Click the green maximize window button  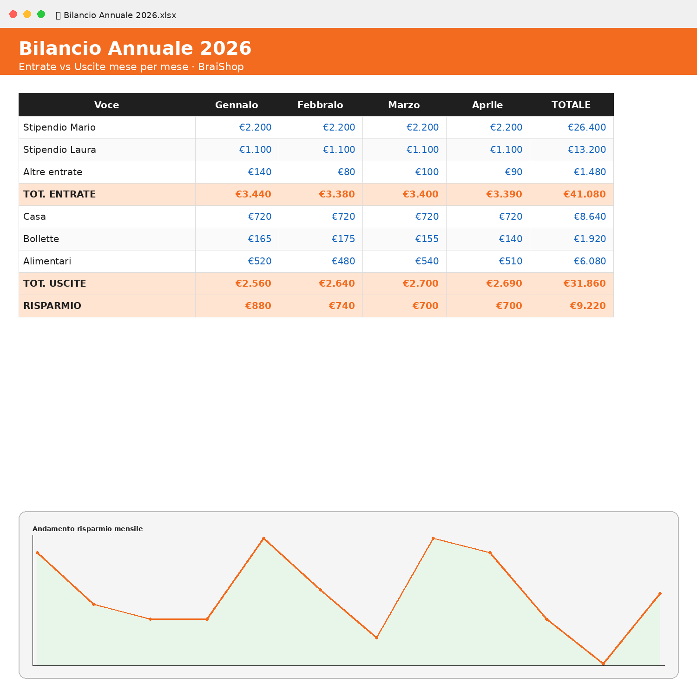click(41, 14)
